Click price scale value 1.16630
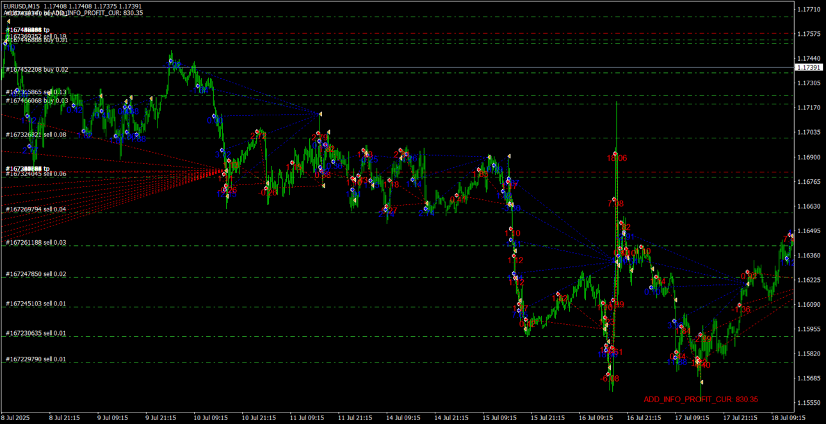The width and height of the screenshot is (826, 424). click(x=808, y=206)
